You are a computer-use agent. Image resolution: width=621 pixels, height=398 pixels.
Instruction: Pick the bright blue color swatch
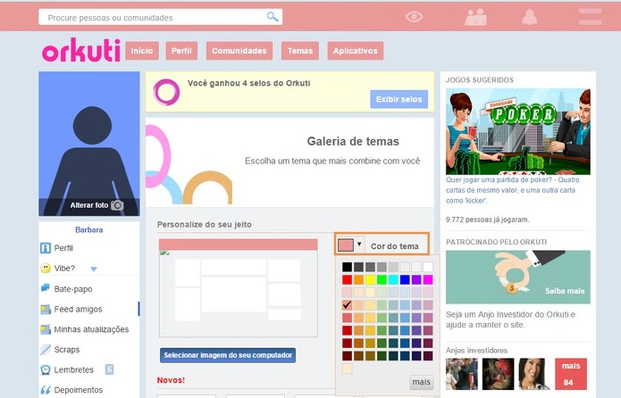click(x=405, y=279)
